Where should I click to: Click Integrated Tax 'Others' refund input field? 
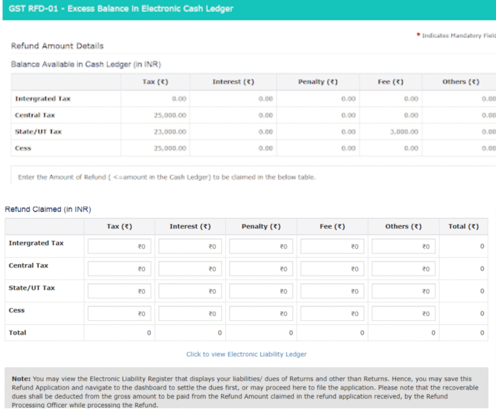403,247
